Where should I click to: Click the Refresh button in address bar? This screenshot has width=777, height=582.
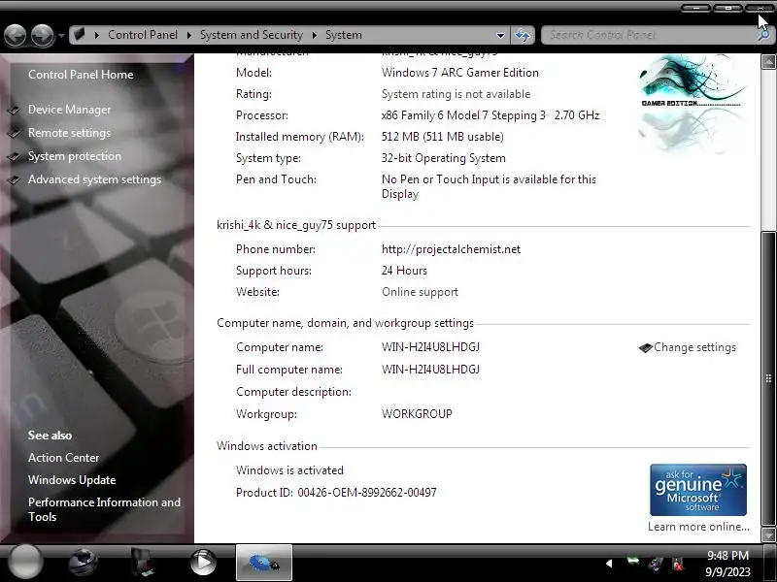(x=523, y=35)
